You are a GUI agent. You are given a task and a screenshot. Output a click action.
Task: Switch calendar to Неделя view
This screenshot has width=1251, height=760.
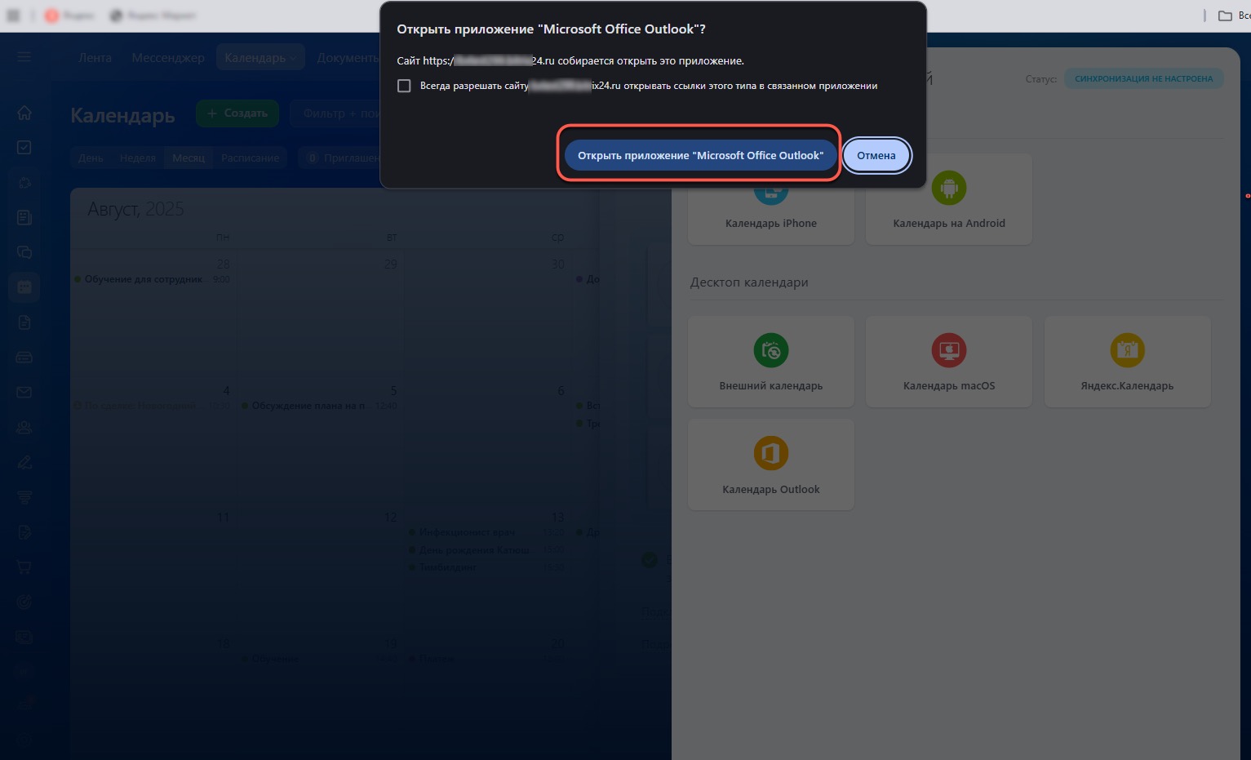[x=137, y=158]
